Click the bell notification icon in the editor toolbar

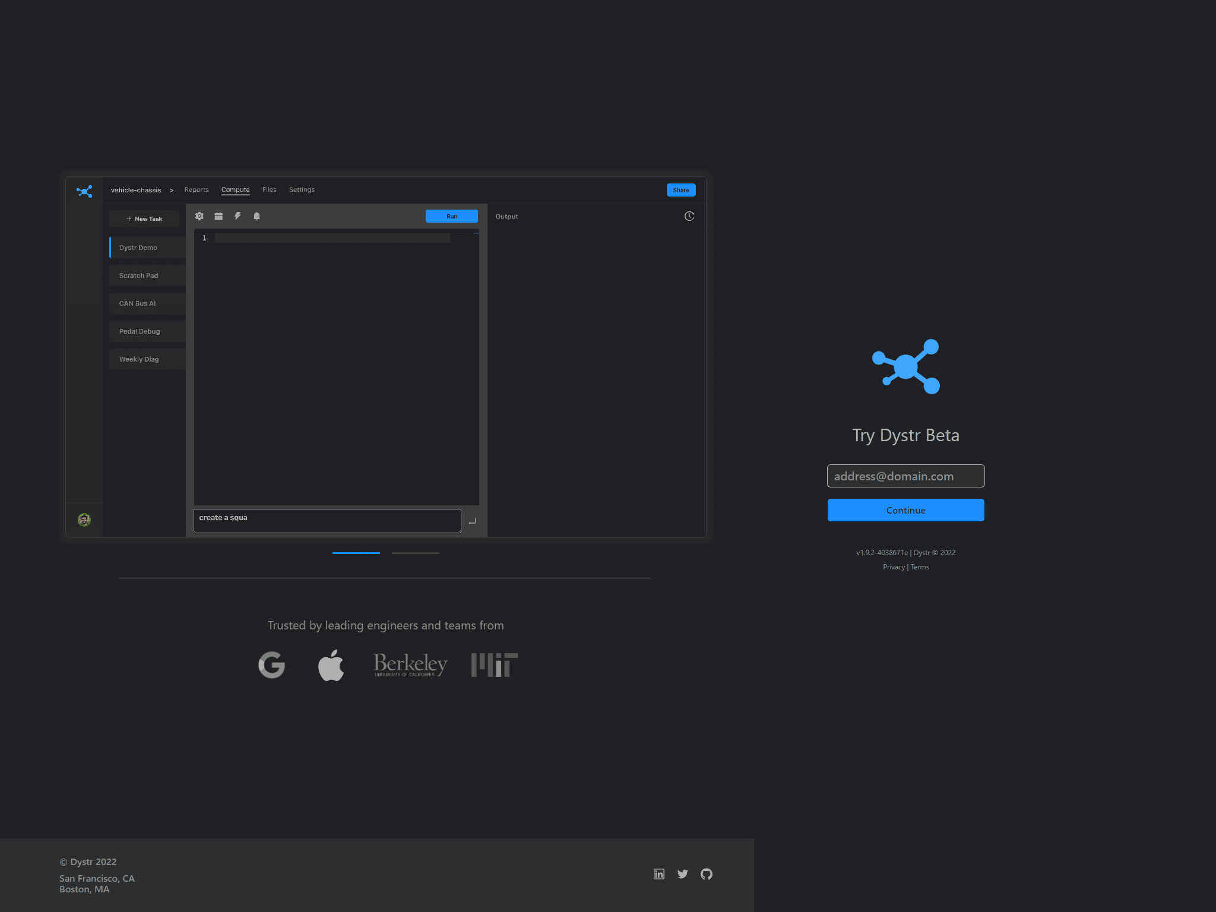click(x=256, y=216)
